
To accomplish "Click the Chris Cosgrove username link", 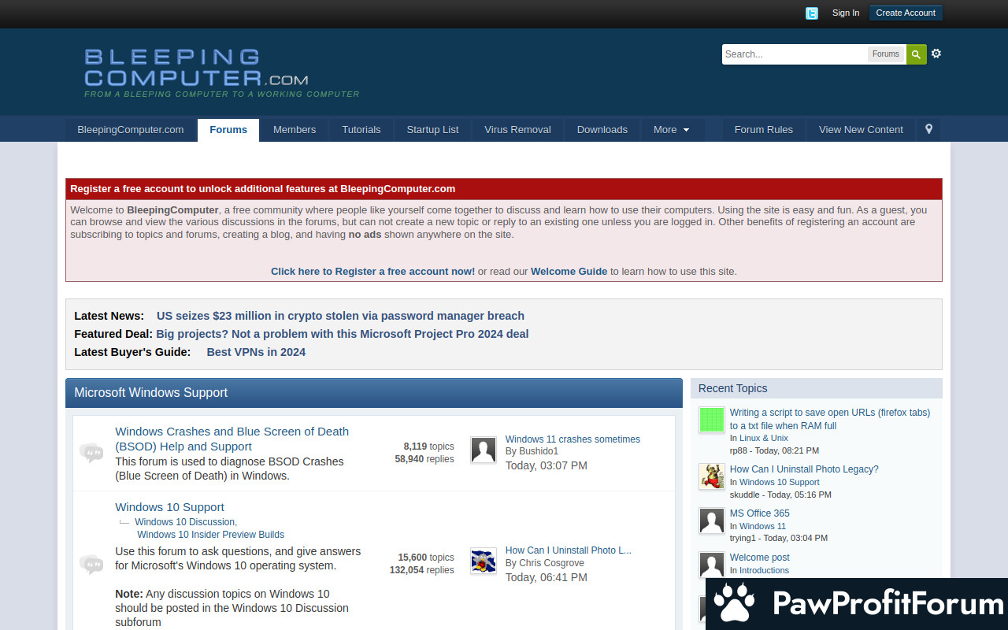I will (551, 563).
